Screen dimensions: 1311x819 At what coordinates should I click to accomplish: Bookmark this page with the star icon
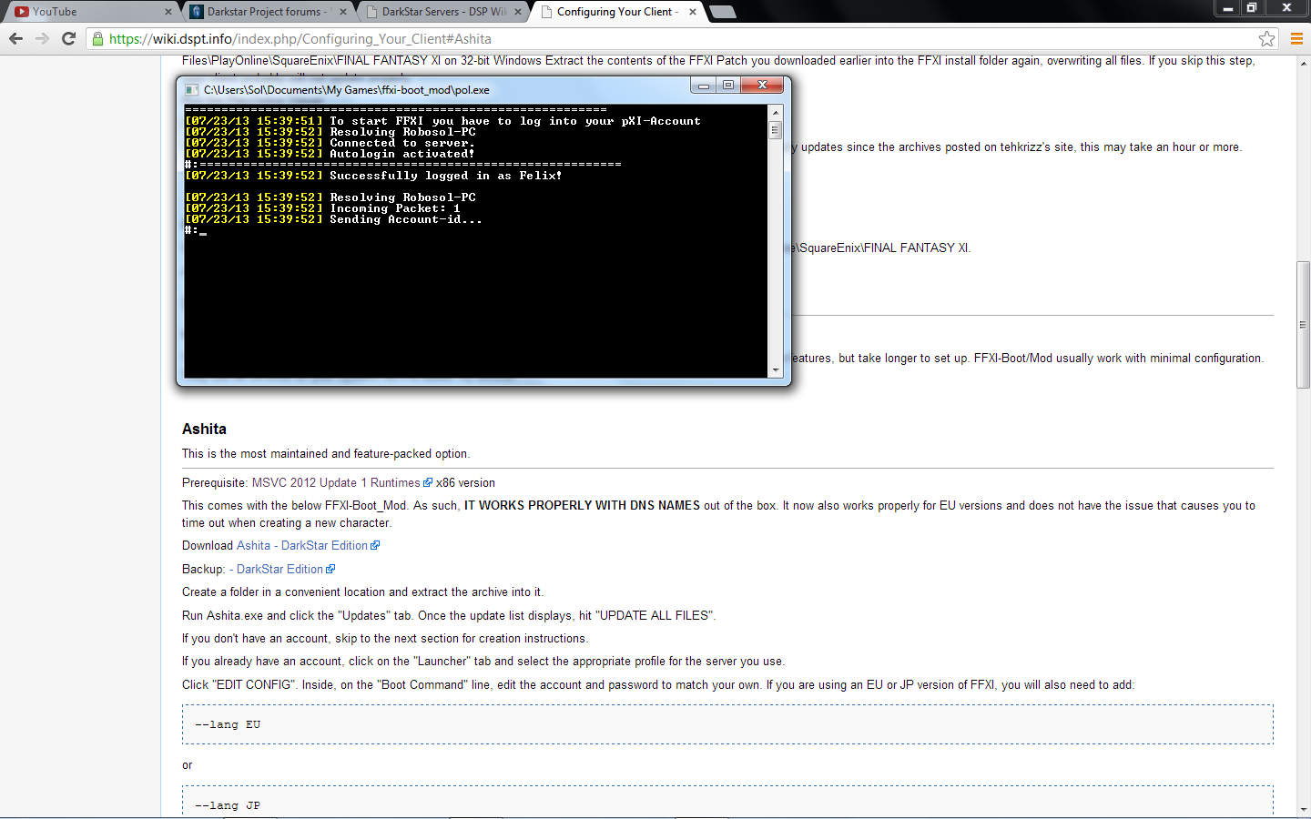click(x=1266, y=38)
